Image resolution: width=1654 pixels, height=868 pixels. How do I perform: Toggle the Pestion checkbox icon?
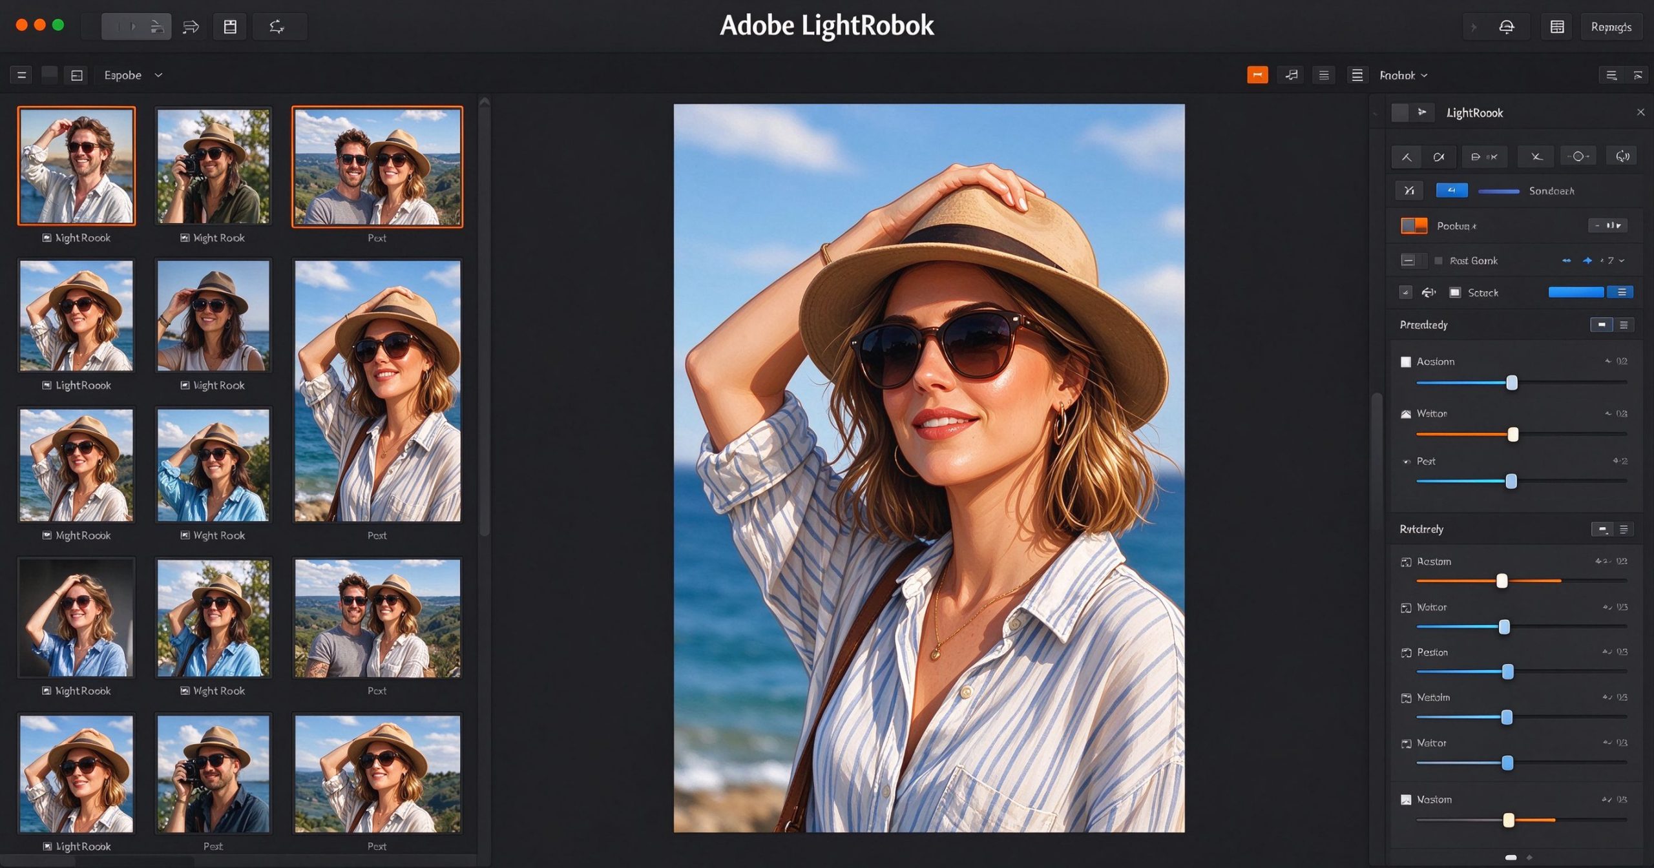[1405, 653]
